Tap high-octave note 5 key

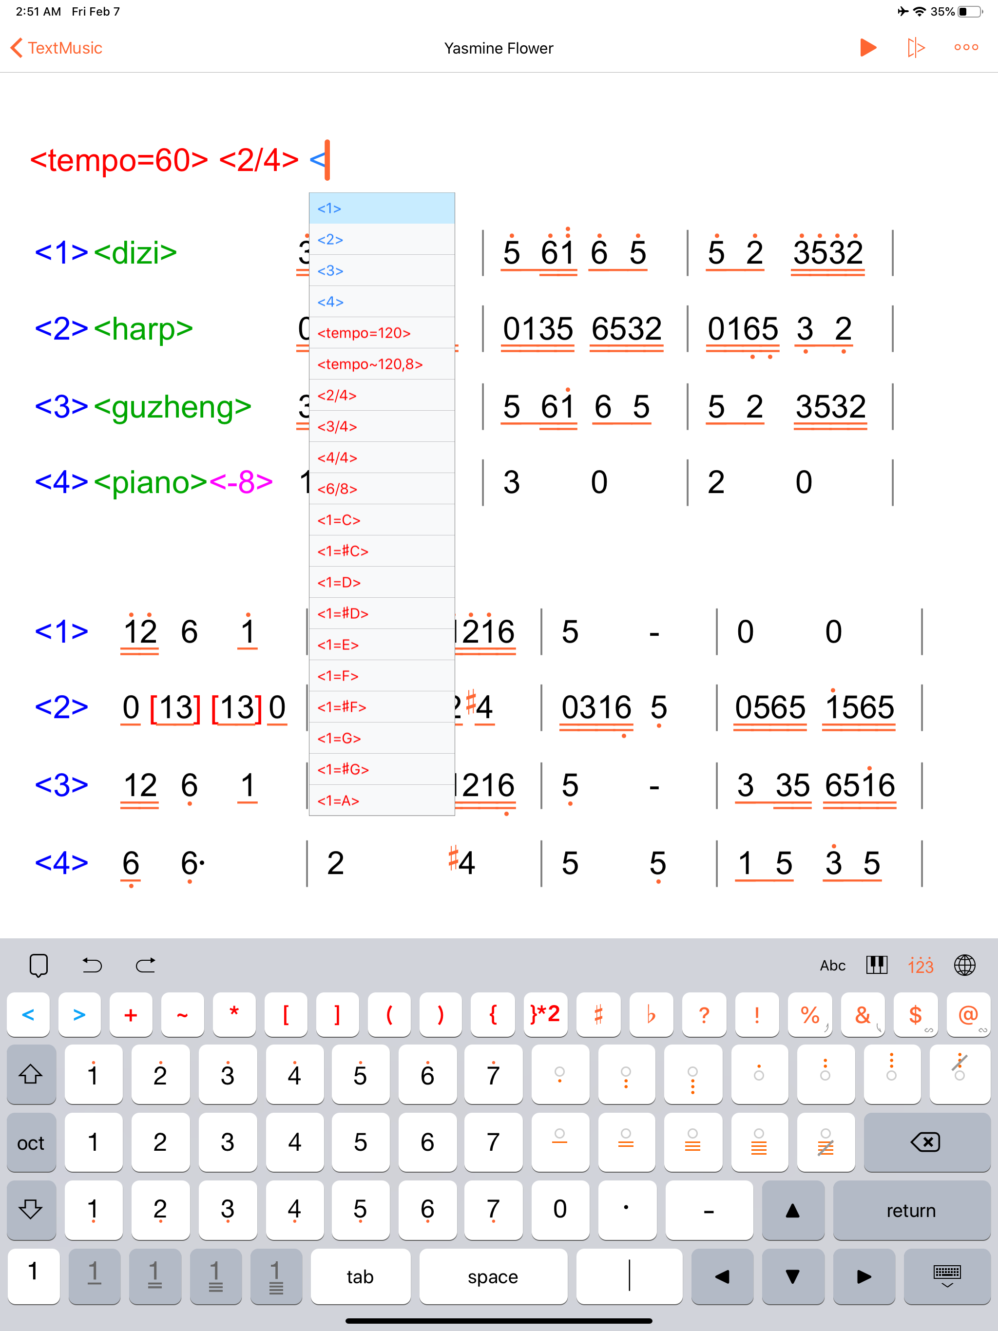click(x=360, y=1075)
